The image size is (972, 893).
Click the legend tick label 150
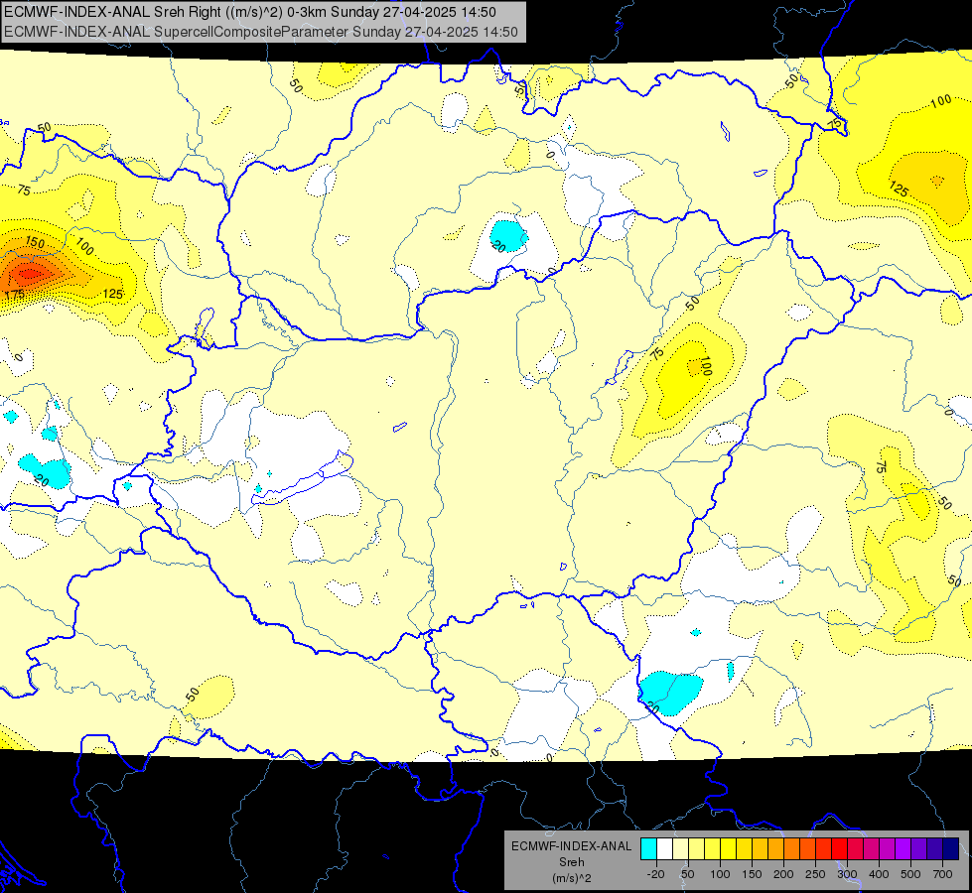tap(752, 874)
